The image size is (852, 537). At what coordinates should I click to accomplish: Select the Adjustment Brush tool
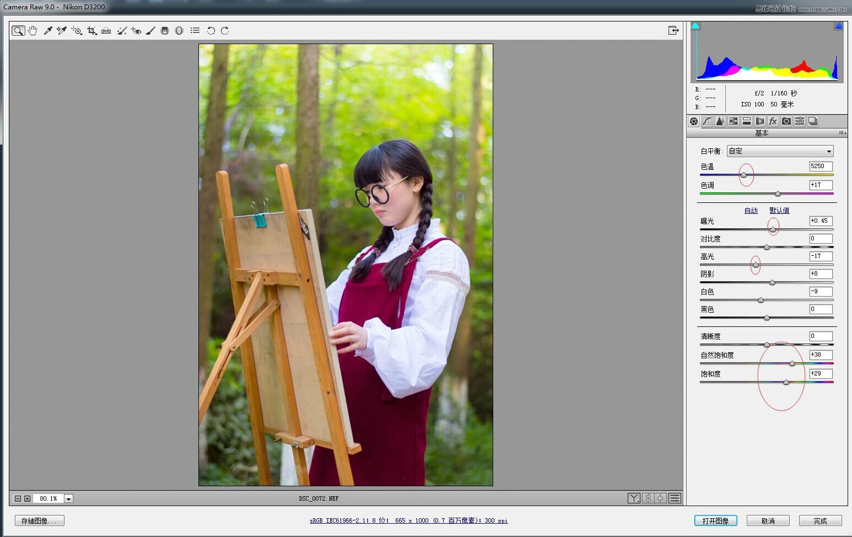click(150, 31)
